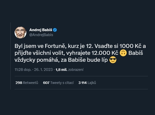
Task: Show the 3 114 Lajků list
Action: coord(87,83)
